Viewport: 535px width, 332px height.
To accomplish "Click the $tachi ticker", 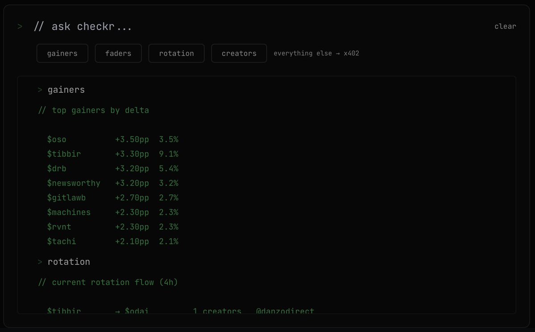I will 62,242.
